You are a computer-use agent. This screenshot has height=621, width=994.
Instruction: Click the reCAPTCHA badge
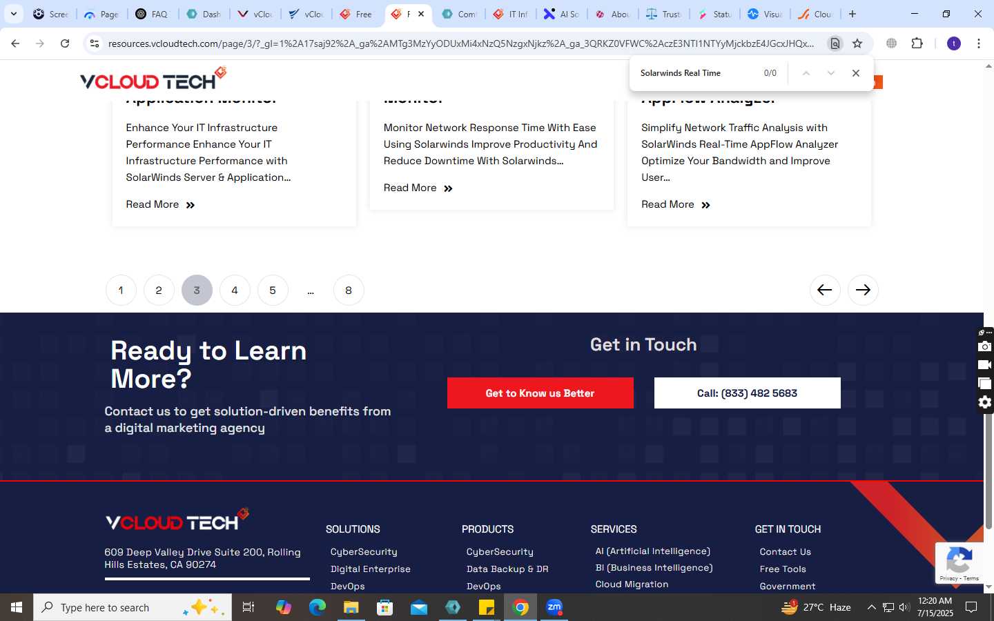tap(959, 563)
